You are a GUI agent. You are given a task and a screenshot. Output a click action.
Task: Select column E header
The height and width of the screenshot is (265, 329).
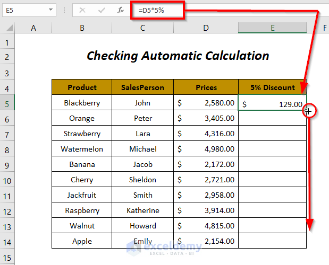click(272, 28)
